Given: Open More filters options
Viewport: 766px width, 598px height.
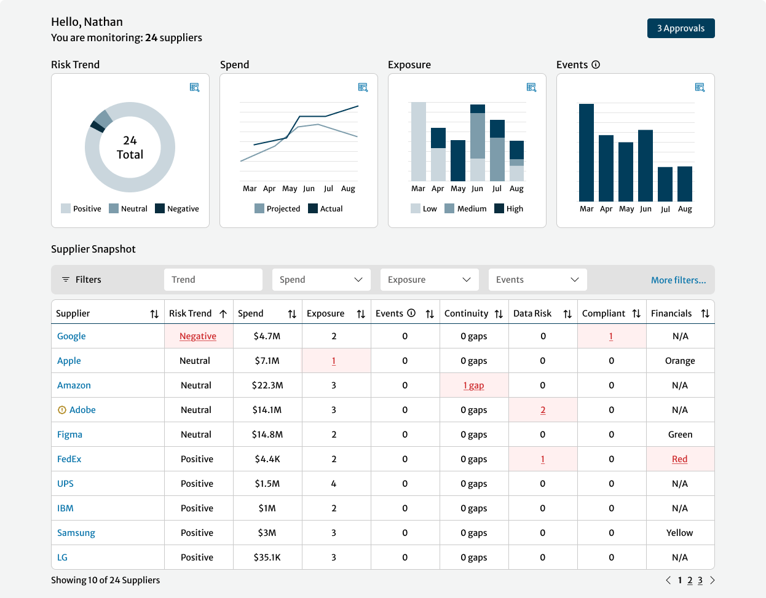Looking at the screenshot, I should (x=679, y=280).
